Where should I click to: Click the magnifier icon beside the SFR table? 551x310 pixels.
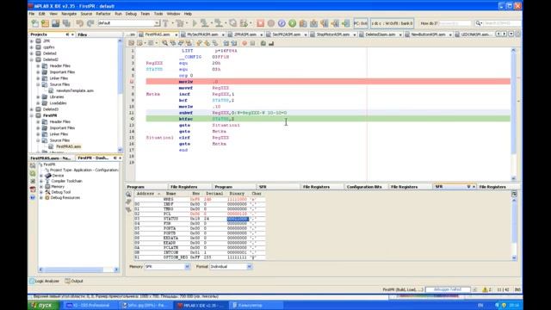coord(128,194)
